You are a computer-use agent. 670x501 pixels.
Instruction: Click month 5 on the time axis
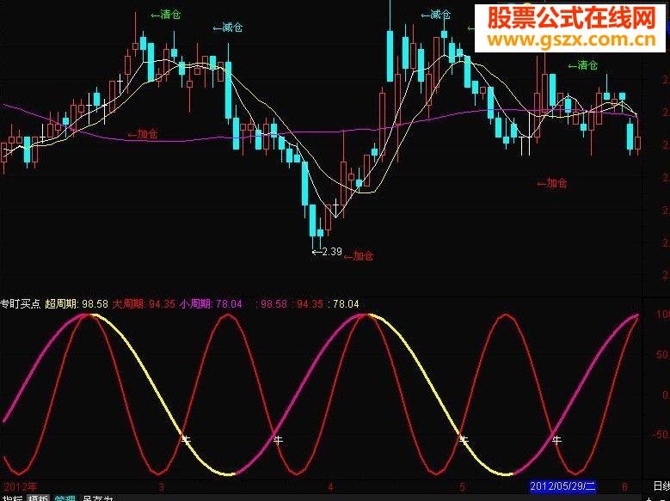click(462, 486)
